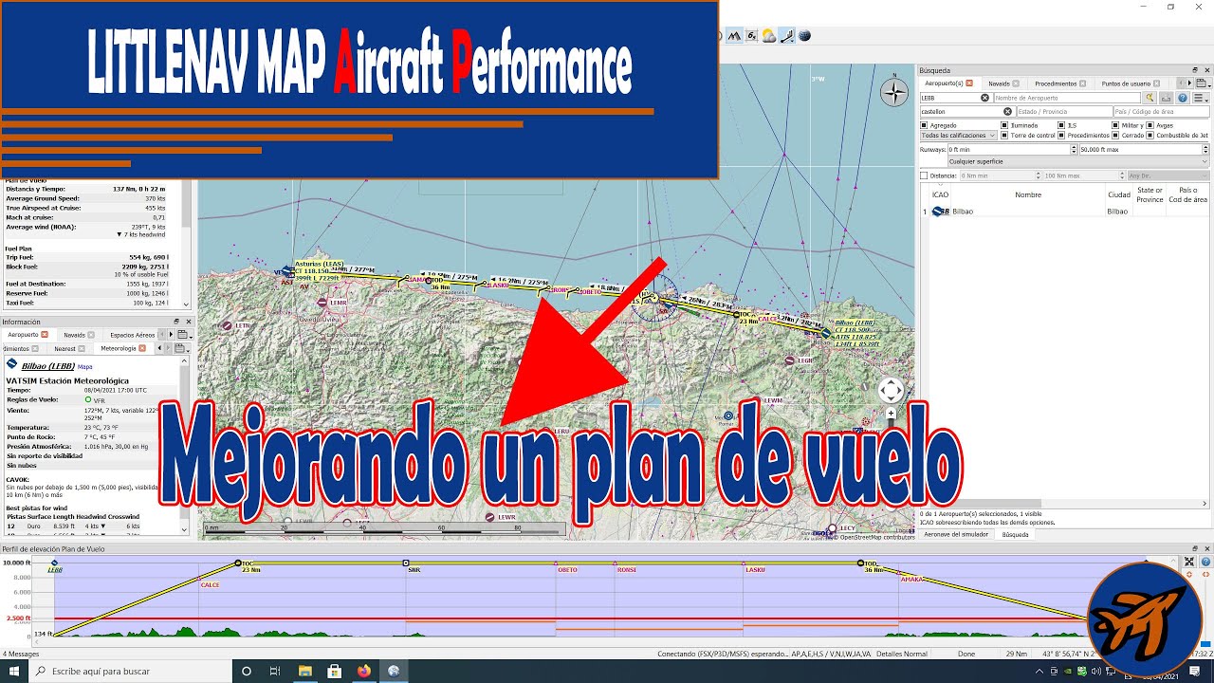
Task: Open help with the blue question mark in Búsqueda
Action: [x=1183, y=98]
